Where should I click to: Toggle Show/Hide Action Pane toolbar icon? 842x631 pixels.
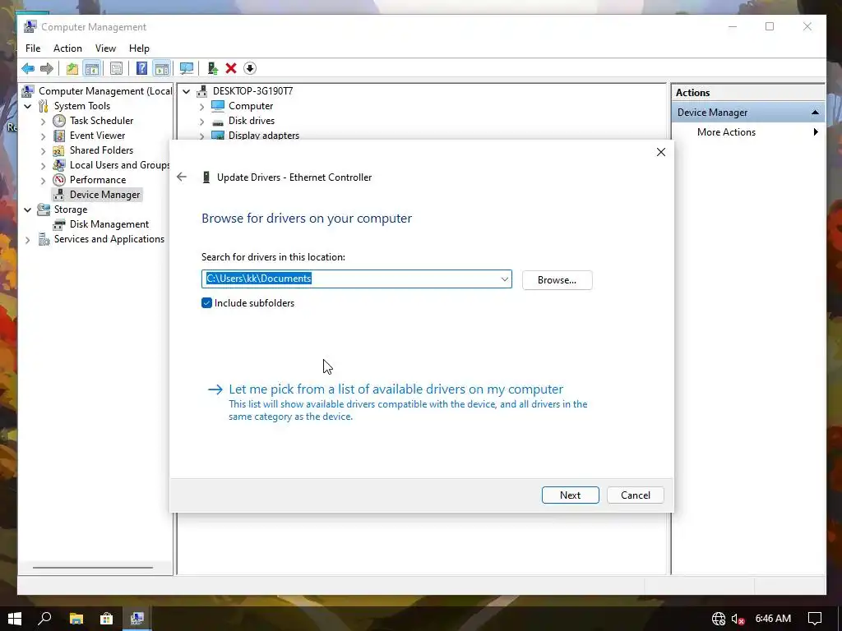tap(162, 69)
